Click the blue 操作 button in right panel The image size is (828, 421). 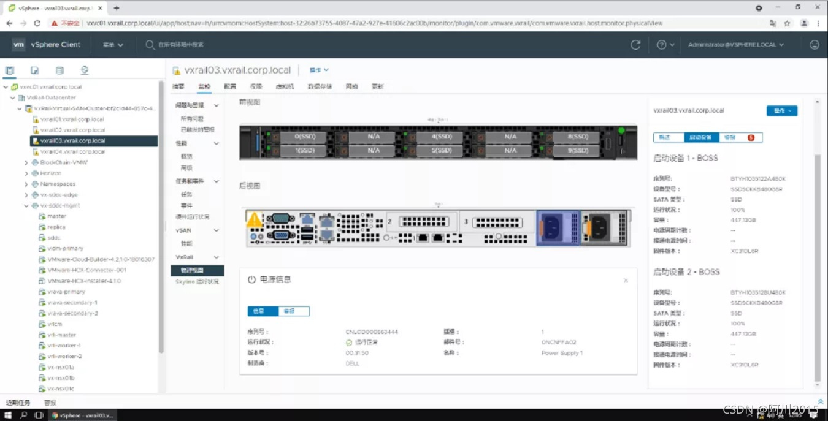coord(781,111)
